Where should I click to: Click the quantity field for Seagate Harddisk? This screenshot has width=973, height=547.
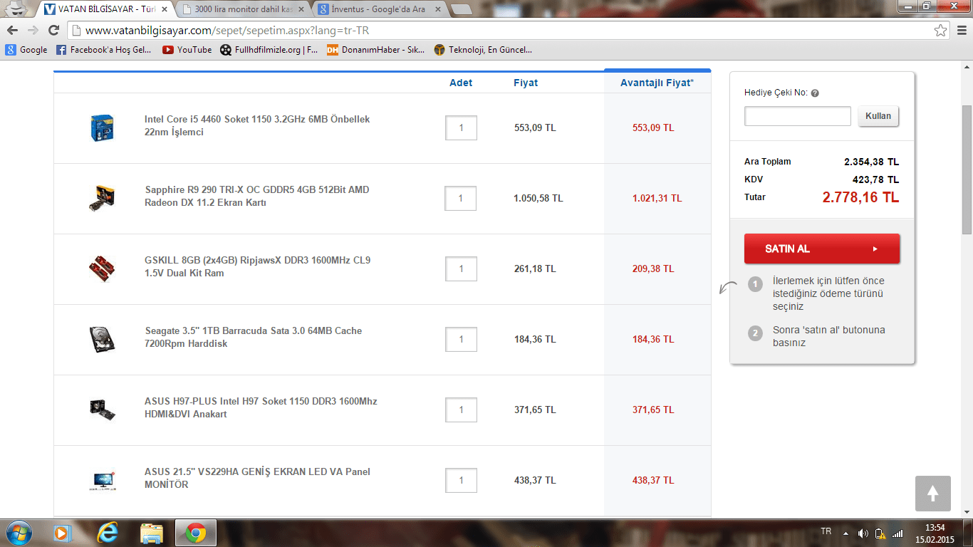[461, 339]
